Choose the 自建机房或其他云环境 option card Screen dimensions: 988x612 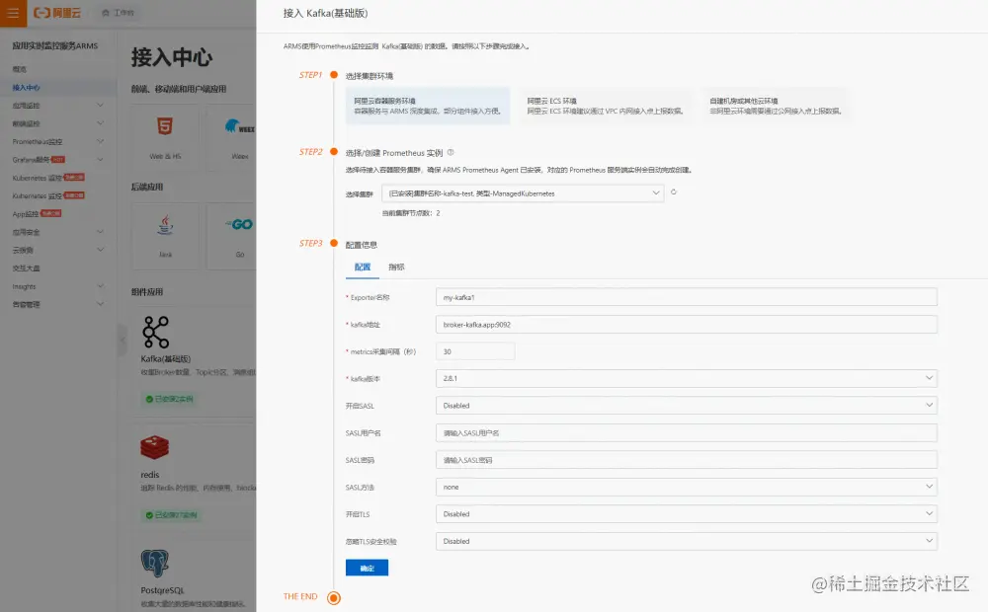coord(776,106)
